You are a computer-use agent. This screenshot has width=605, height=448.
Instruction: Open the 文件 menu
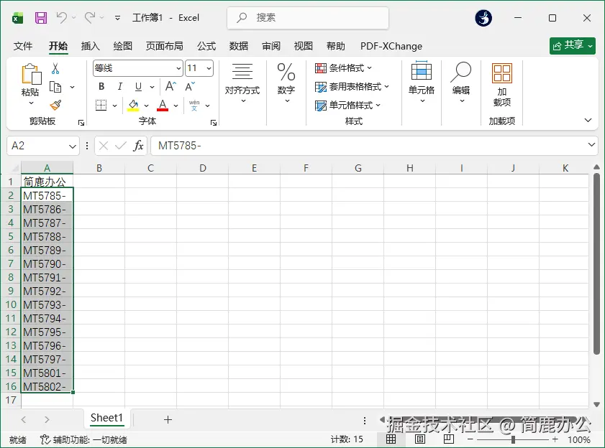pos(23,46)
